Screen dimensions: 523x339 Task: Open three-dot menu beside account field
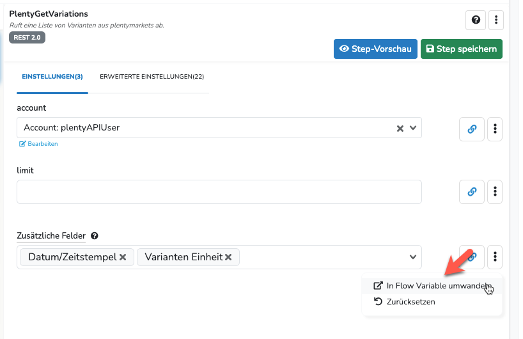tap(495, 129)
